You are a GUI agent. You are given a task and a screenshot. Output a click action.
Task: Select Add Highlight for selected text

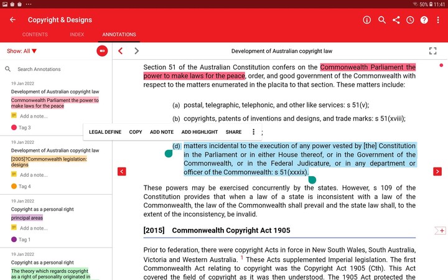point(200,132)
